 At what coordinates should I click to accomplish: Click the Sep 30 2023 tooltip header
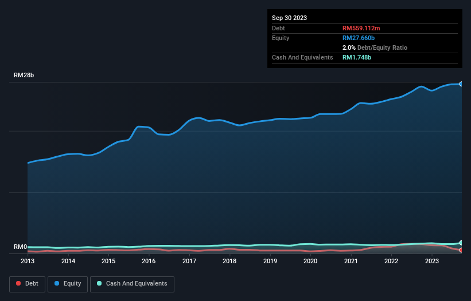click(x=289, y=18)
